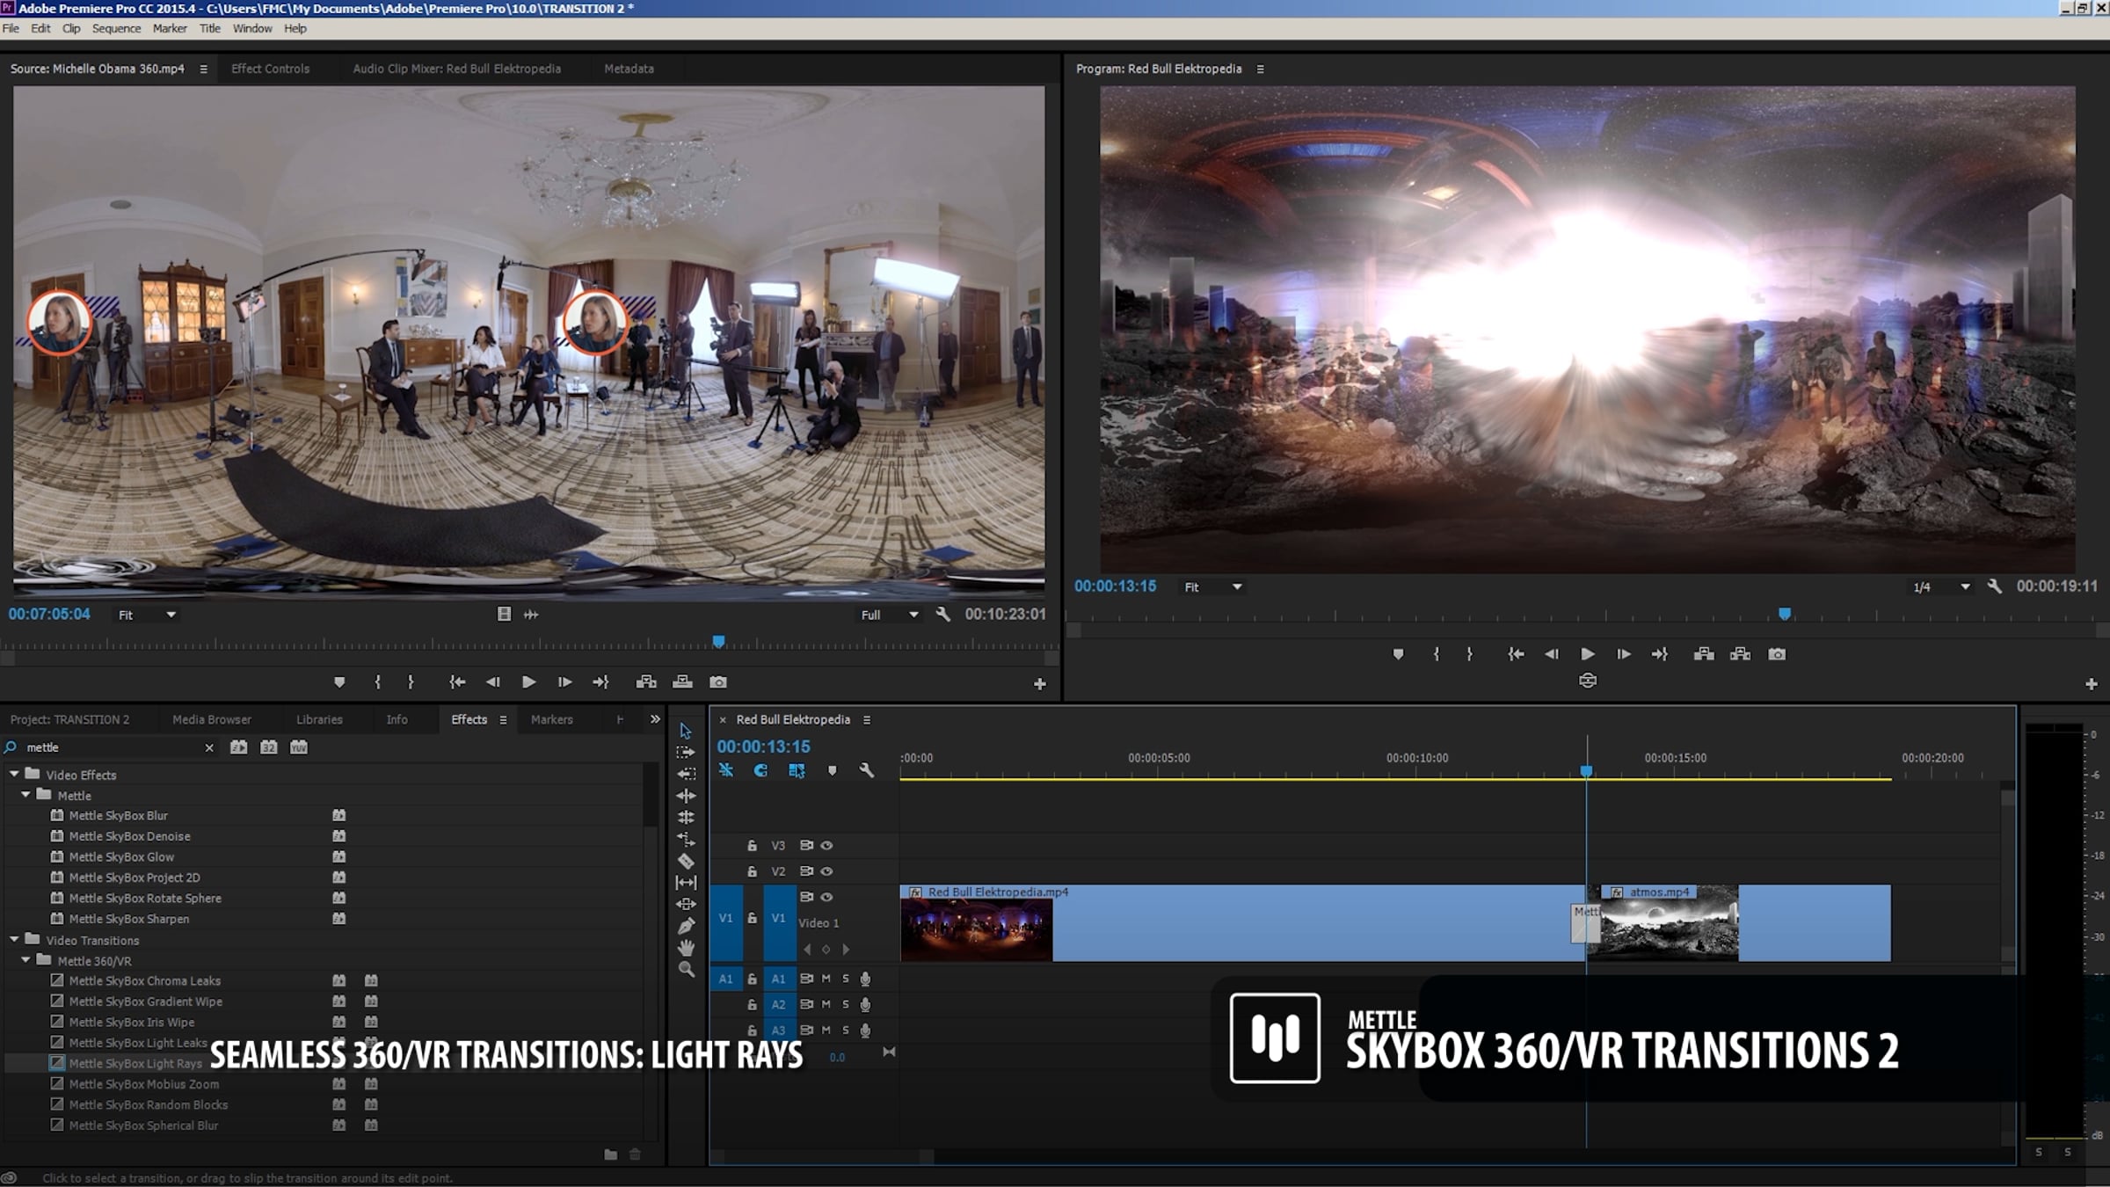The image size is (2110, 1187).
Task: Export frame from Source monitor
Action: click(x=718, y=682)
